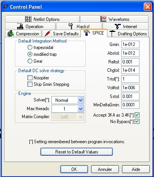Open the Operation tab
The image size is (154, 177).
point(30,26)
